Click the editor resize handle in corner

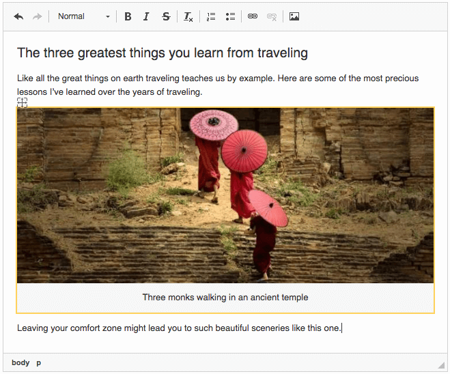441,364
